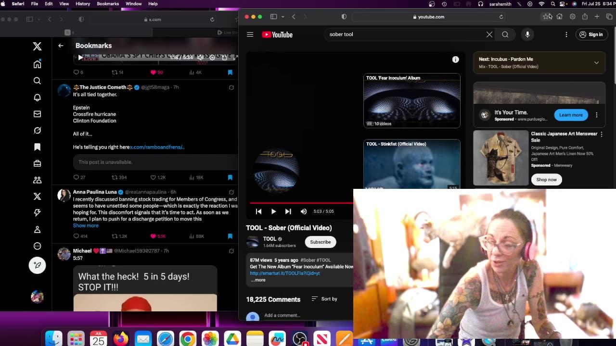Open TOOL - Stinkfist video thumbnail

[x=412, y=164]
